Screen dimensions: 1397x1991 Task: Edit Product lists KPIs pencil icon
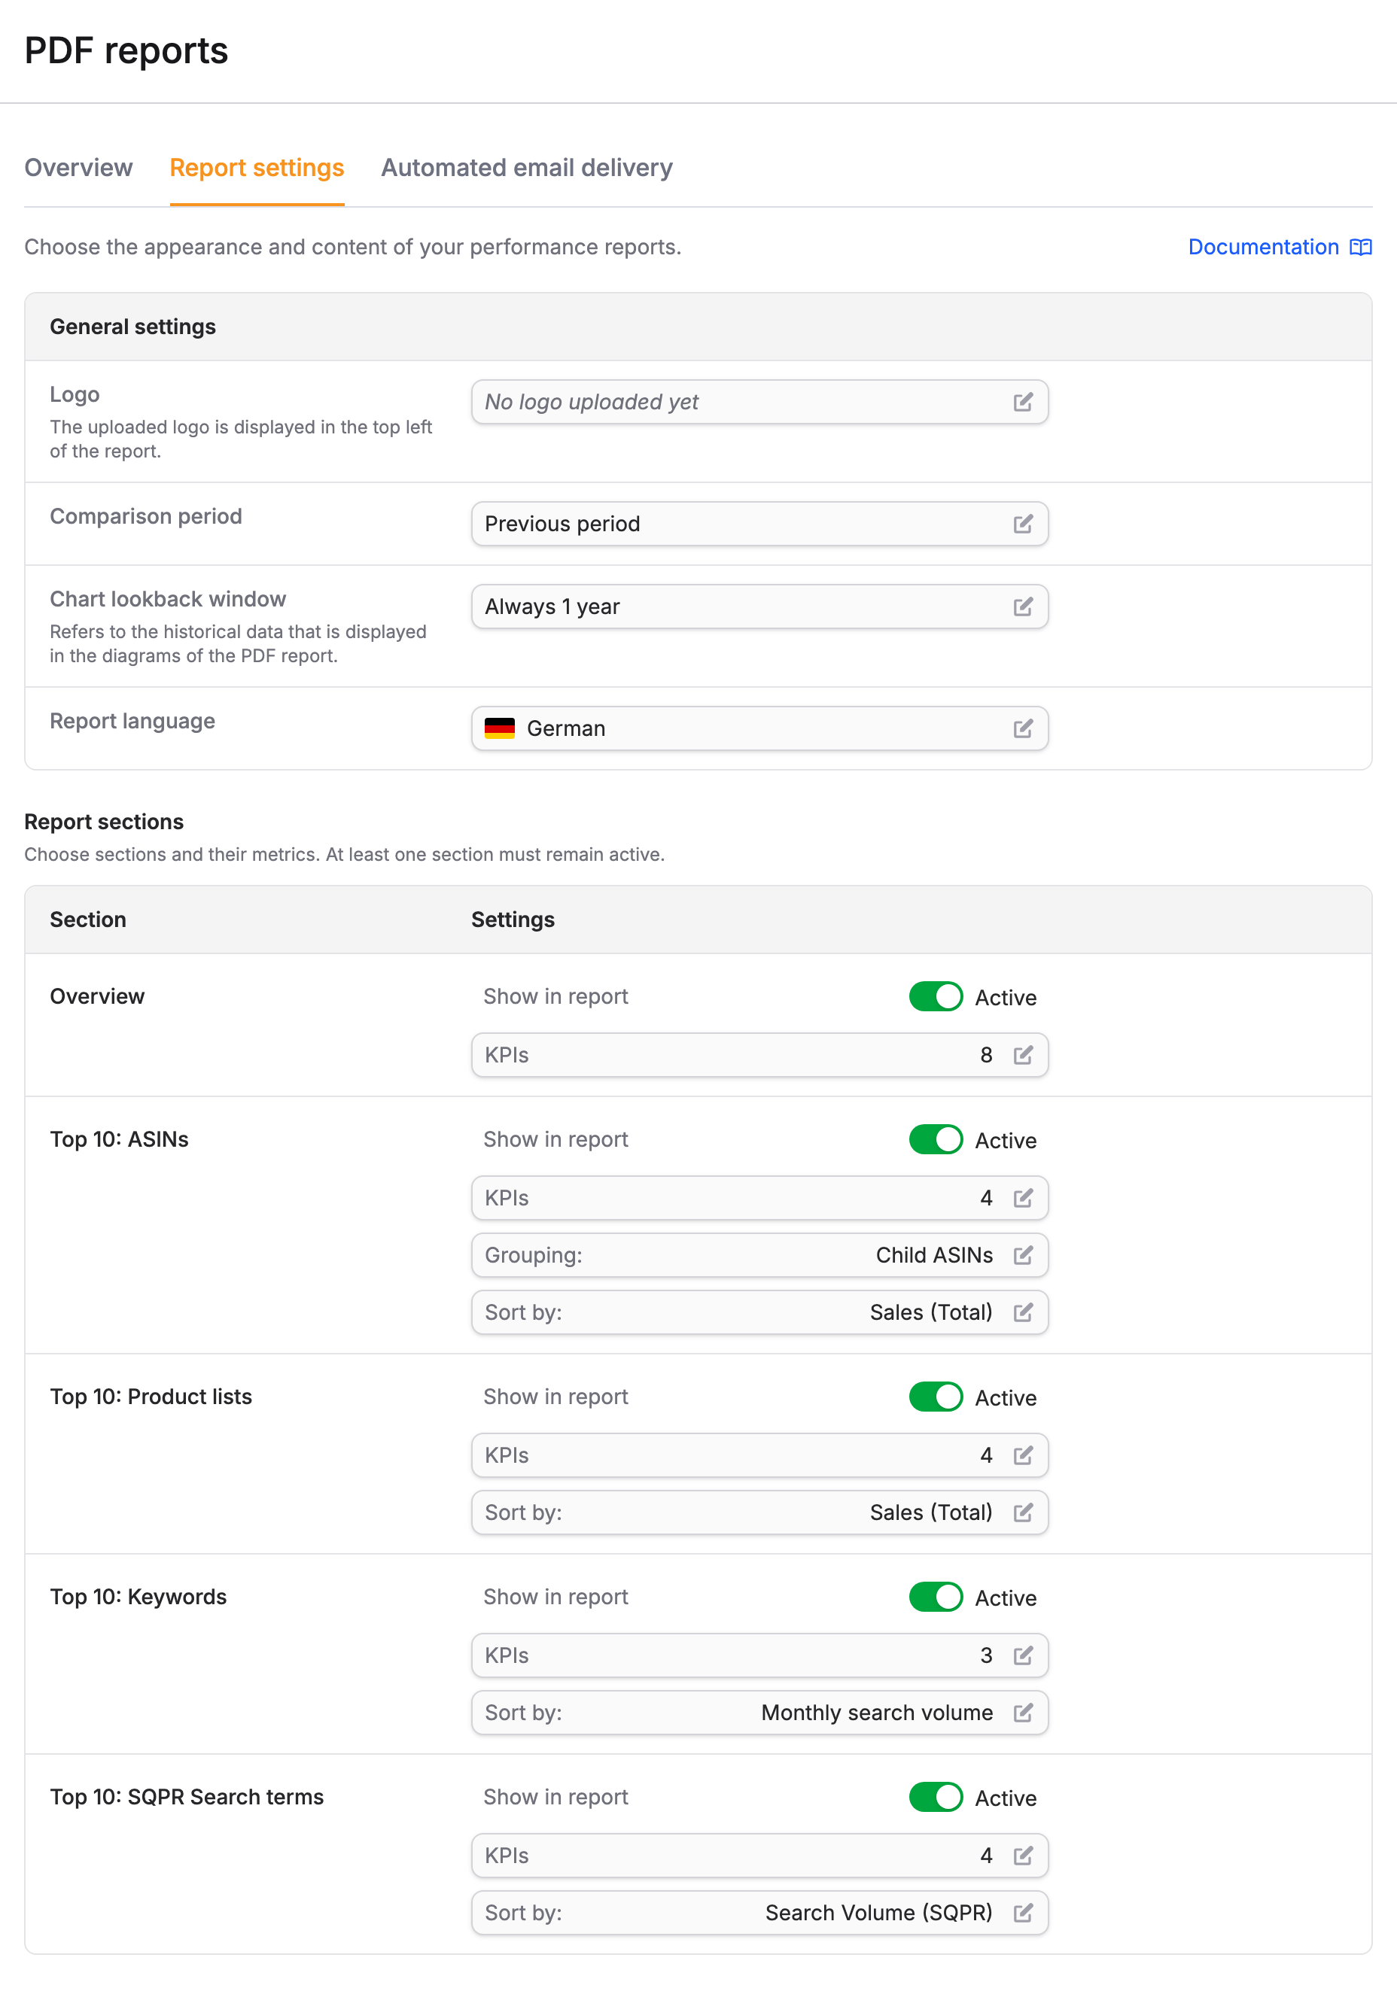pos(1023,1456)
